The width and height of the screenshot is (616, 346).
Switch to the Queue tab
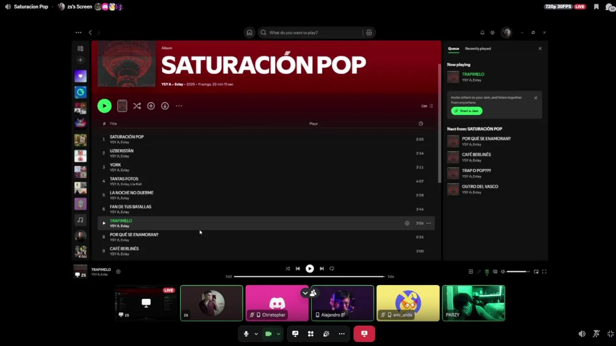[453, 49]
